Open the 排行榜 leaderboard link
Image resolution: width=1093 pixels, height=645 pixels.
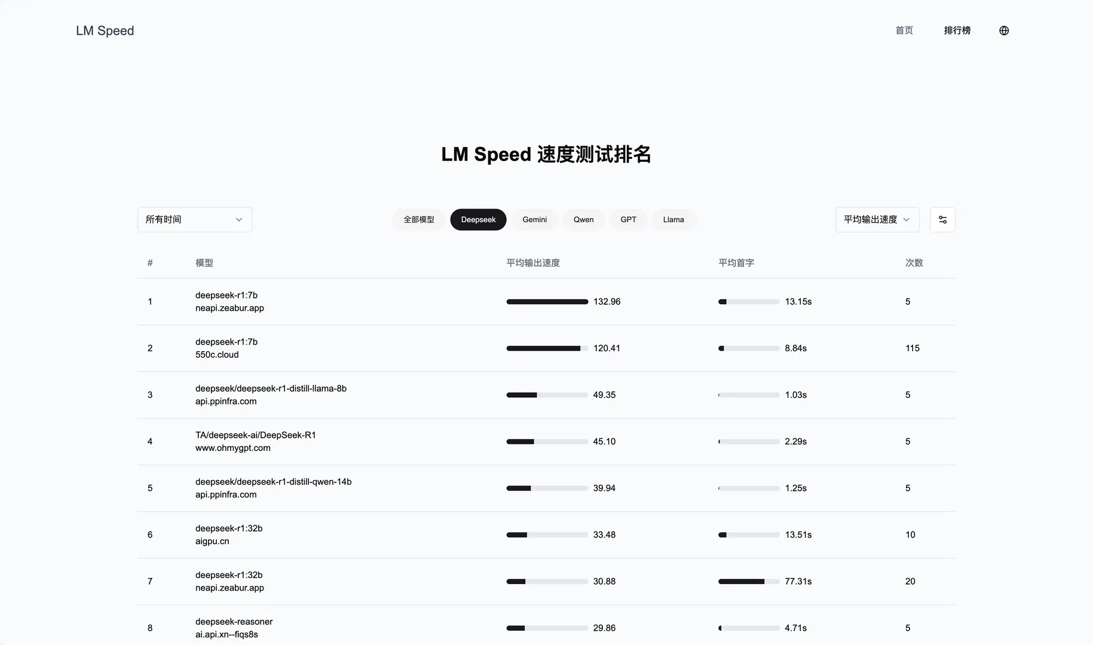(x=957, y=30)
